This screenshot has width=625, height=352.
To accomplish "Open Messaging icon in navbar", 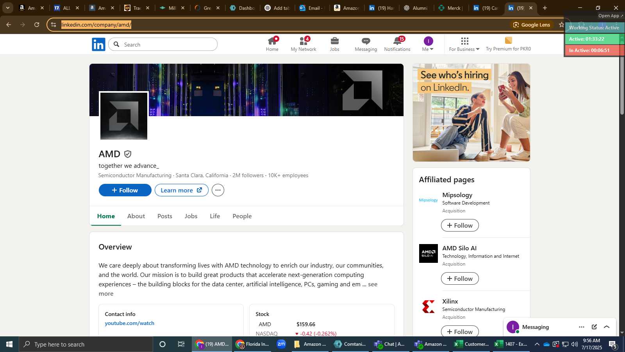I will [x=366, y=44].
